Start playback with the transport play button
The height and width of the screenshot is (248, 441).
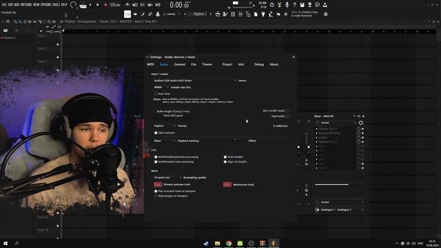click(x=90, y=5)
